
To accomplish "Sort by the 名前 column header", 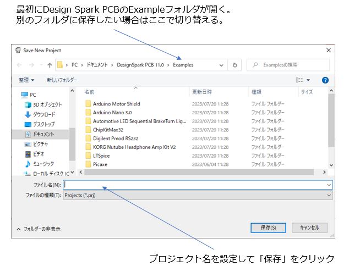I will [90, 92].
